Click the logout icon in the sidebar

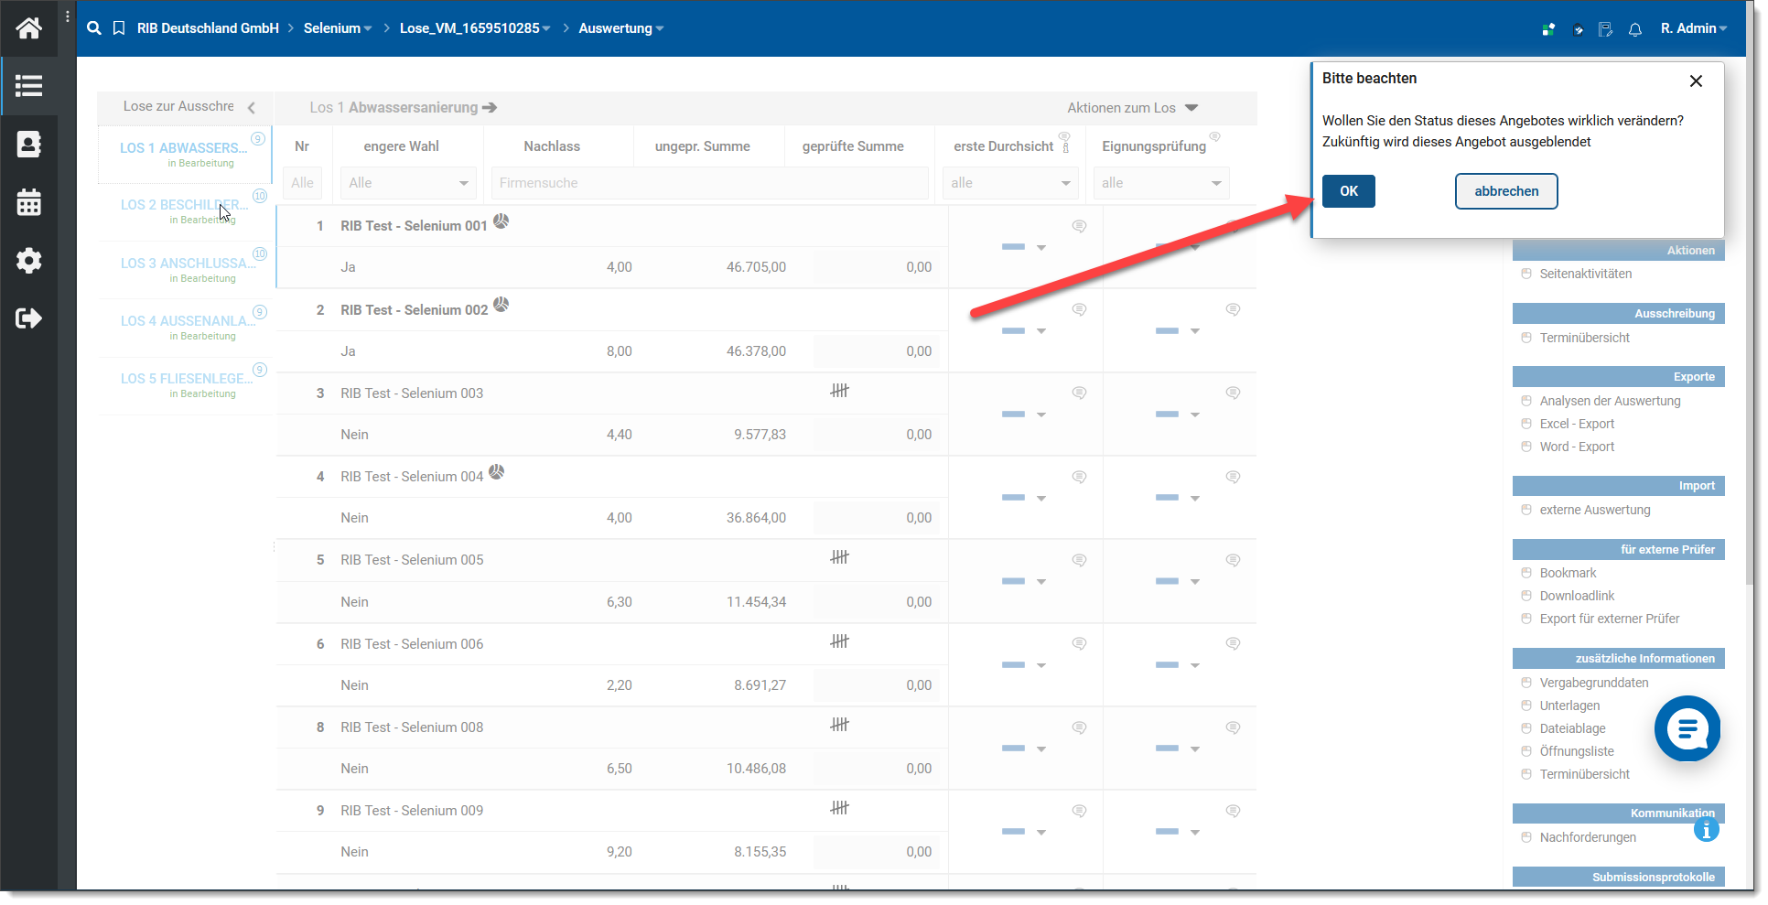click(28, 318)
